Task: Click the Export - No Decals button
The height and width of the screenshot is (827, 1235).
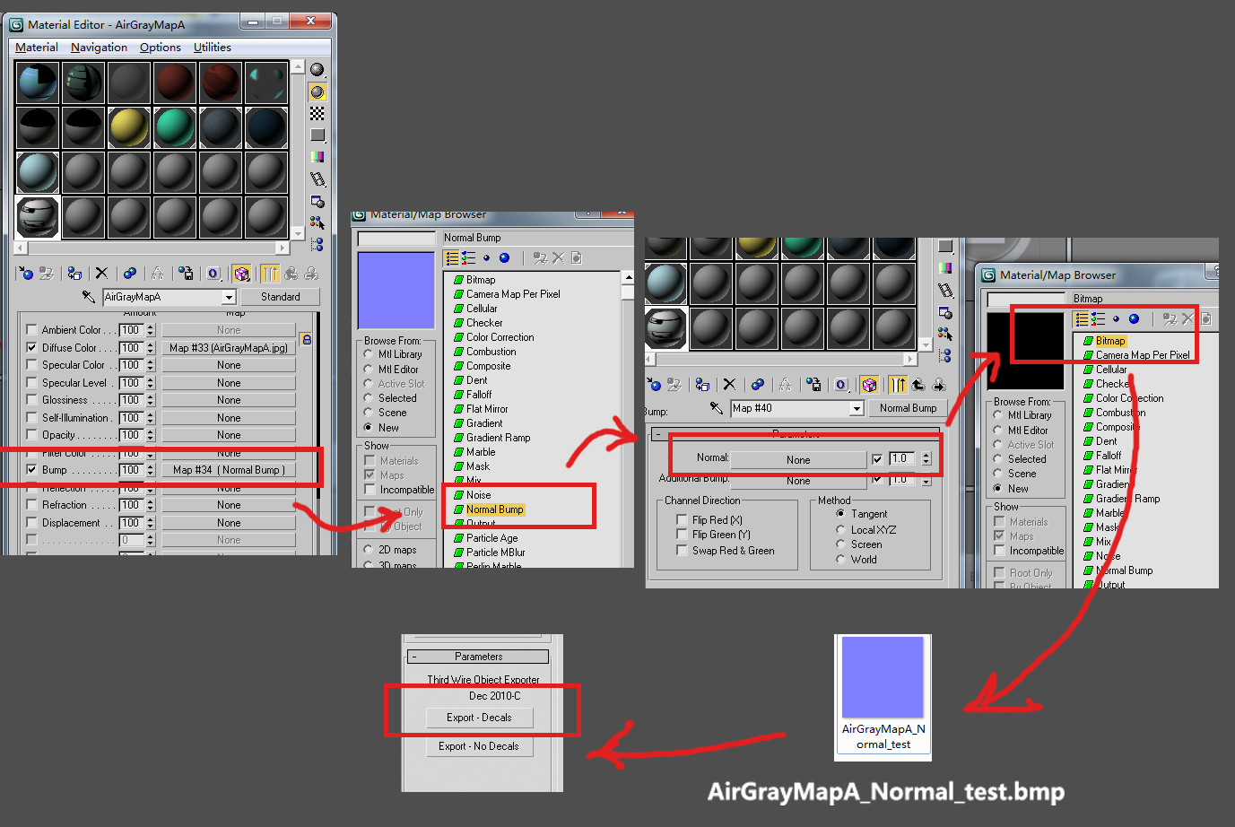Action: pyautogui.click(x=479, y=746)
